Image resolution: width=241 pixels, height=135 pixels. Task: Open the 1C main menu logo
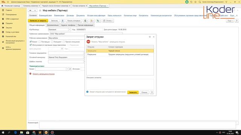tap(3, 2)
